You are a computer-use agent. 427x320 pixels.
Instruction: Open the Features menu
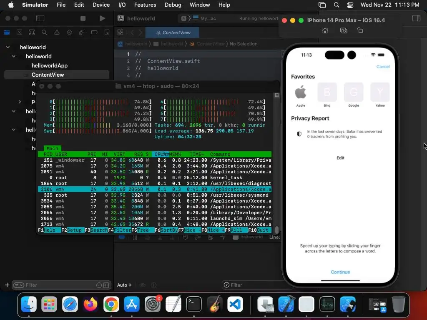click(145, 5)
